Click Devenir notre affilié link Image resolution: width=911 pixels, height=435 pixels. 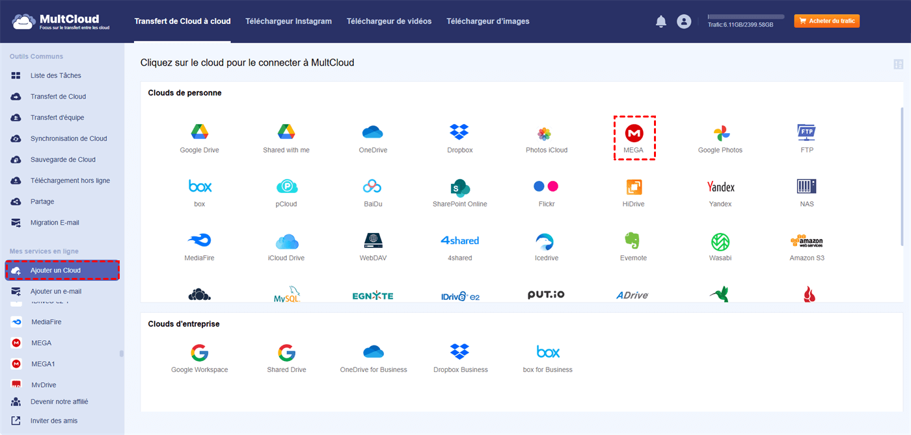coord(59,402)
